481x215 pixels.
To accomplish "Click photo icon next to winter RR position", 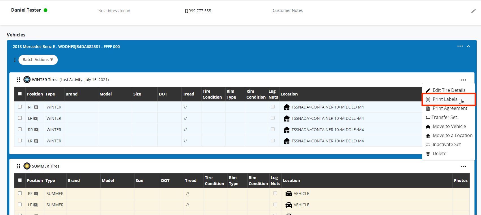I will [36, 130].
